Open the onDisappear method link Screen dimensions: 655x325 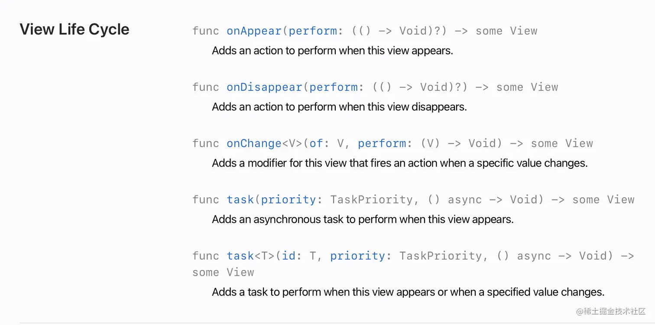tap(264, 87)
